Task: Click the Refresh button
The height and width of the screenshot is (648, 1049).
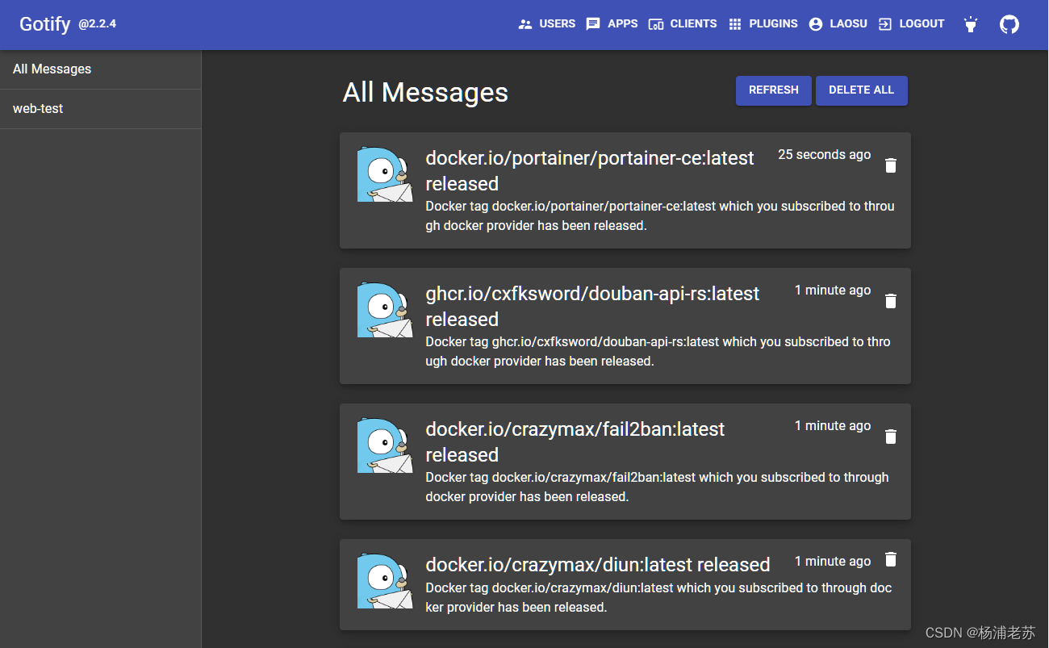Action: pos(774,90)
